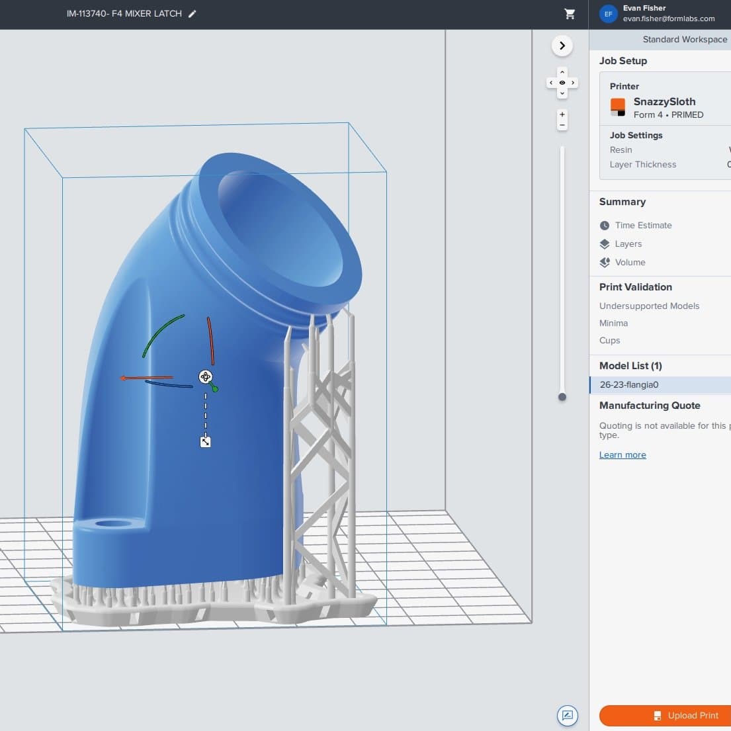Click Undersupported Models validation item
The width and height of the screenshot is (731, 731).
pyautogui.click(x=649, y=306)
